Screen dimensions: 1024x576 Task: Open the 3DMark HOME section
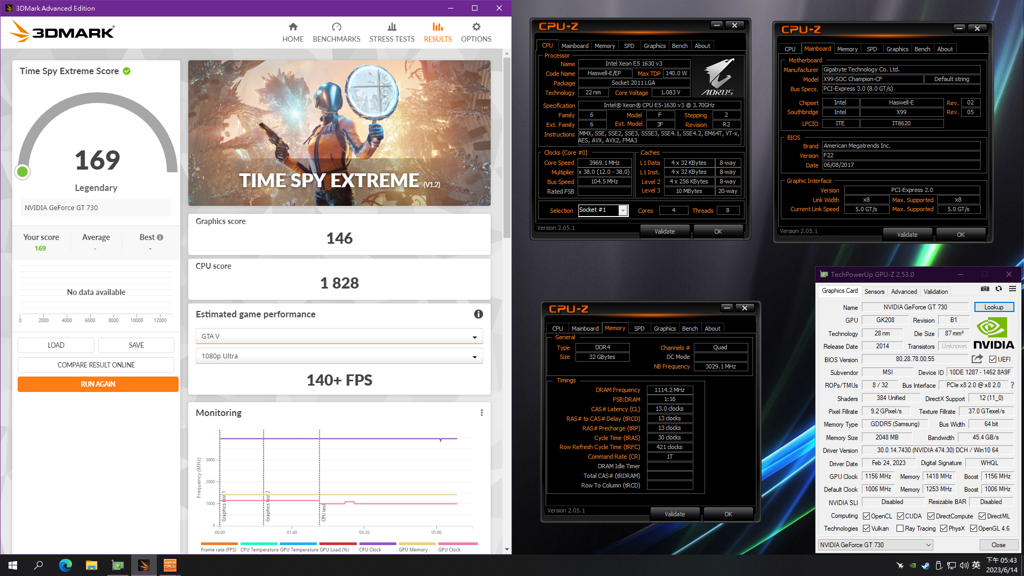pos(293,33)
